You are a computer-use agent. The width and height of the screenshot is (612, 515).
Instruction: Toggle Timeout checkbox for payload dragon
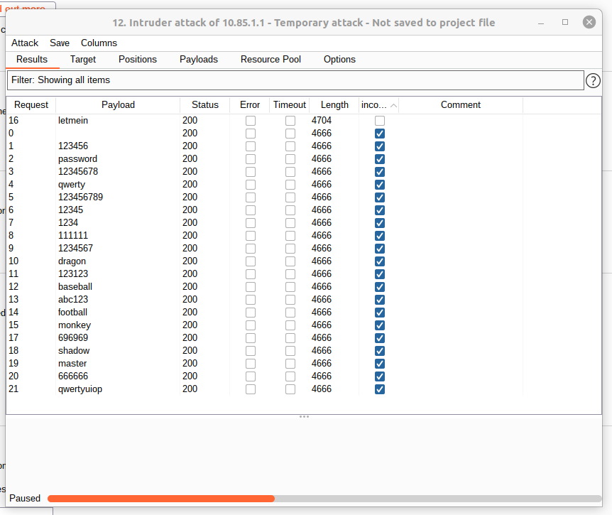290,261
